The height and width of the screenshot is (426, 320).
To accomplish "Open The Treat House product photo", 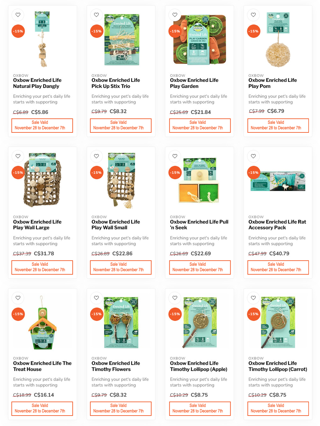I will pyautogui.click(x=42, y=323).
